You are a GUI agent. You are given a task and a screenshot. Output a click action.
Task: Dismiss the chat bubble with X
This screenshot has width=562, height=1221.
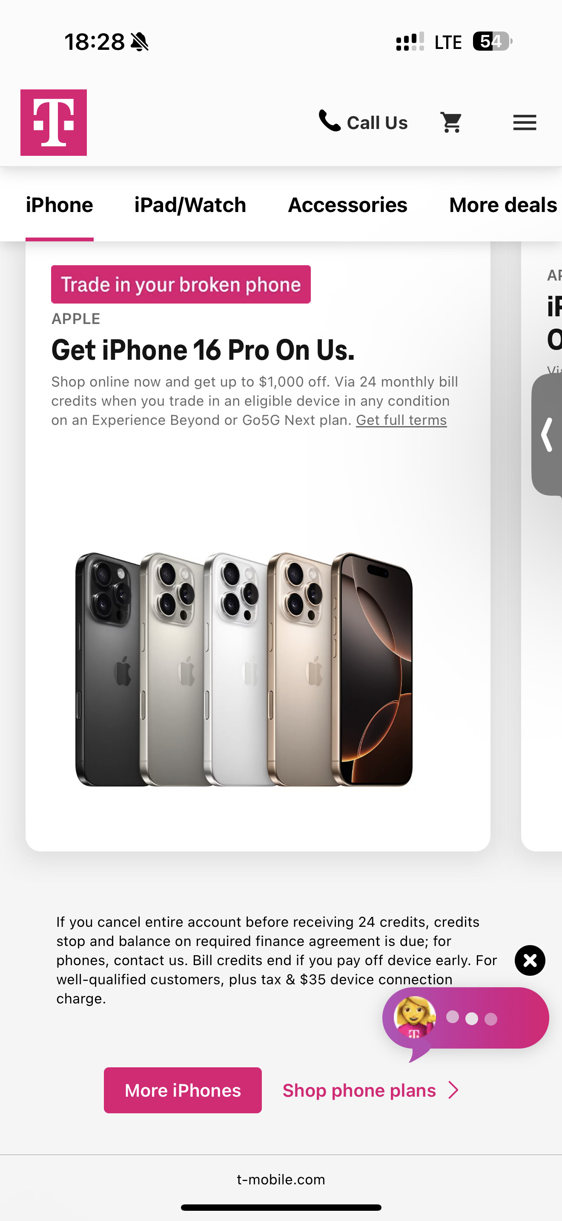click(x=530, y=960)
